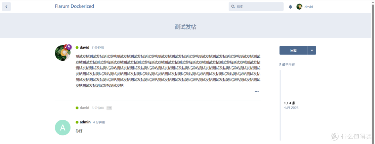Click the 你好 reply text
The height and width of the screenshot is (144, 375).
(79, 131)
